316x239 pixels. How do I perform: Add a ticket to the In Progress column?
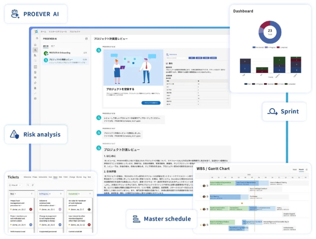click(x=61, y=194)
